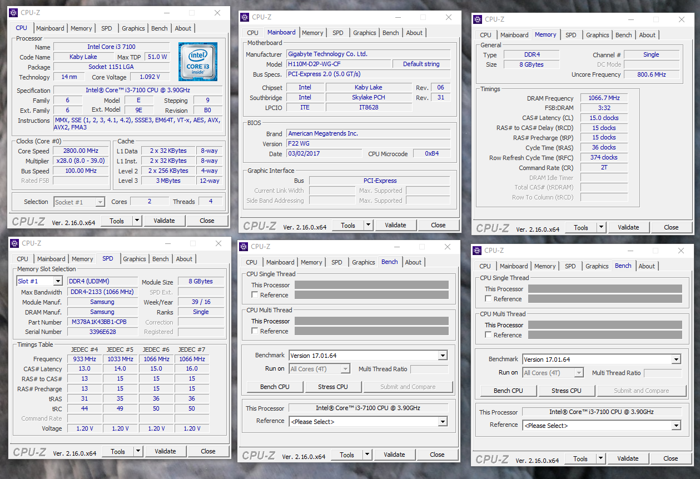Click the Intel Core i3 logo badge
The width and height of the screenshot is (700, 479).
pos(198,62)
